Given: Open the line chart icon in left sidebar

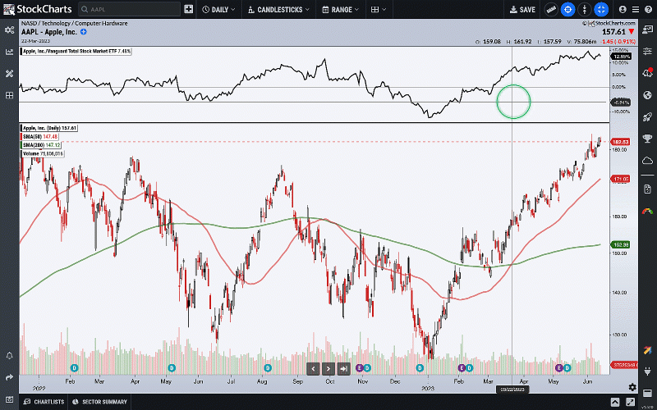Looking at the screenshot, I should pos(9,52).
